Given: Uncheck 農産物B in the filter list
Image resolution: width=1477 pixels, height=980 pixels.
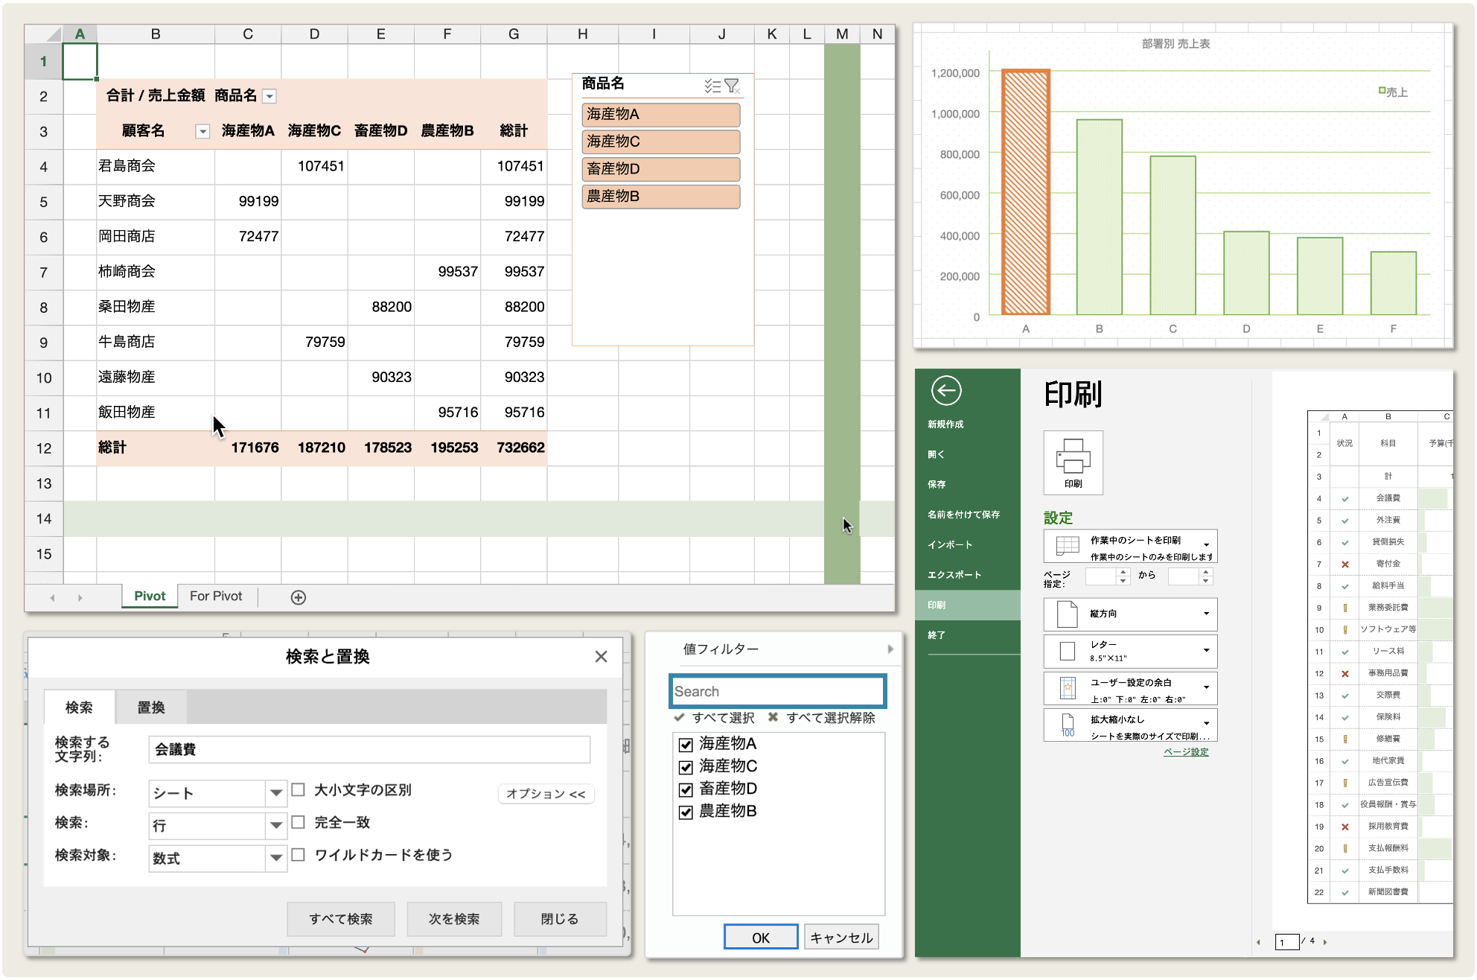Looking at the screenshot, I should pos(686,812).
